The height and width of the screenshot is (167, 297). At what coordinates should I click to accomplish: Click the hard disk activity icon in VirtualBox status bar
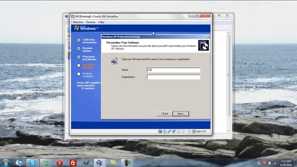[160, 131]
